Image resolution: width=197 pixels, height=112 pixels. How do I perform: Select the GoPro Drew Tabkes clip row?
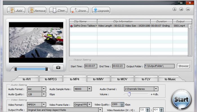[x=129, y=26]
